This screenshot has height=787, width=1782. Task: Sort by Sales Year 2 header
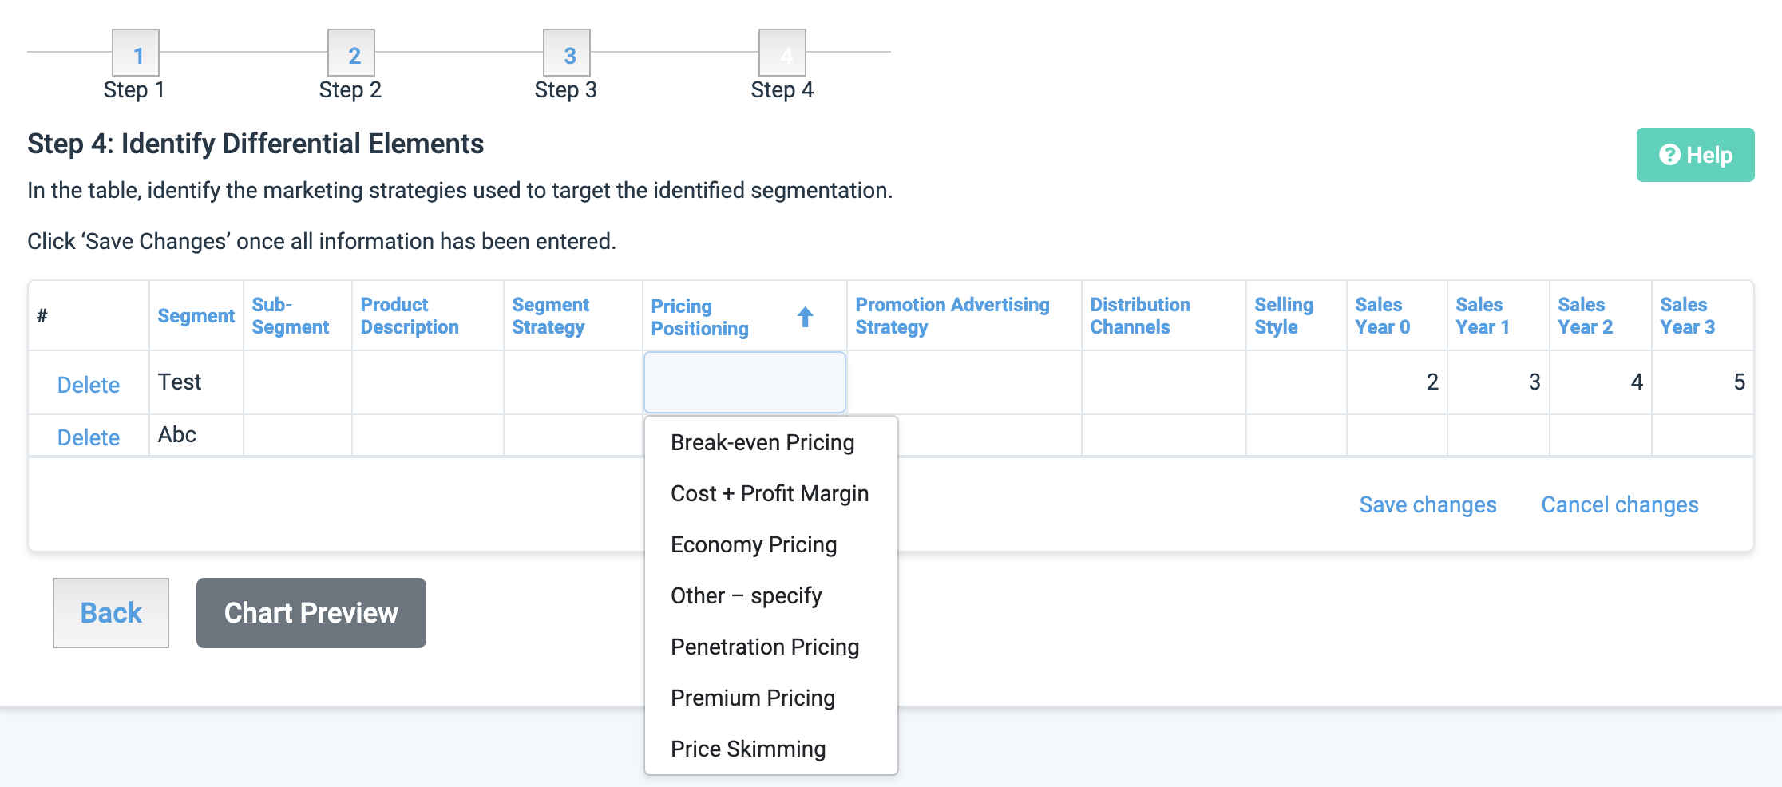1586,316
